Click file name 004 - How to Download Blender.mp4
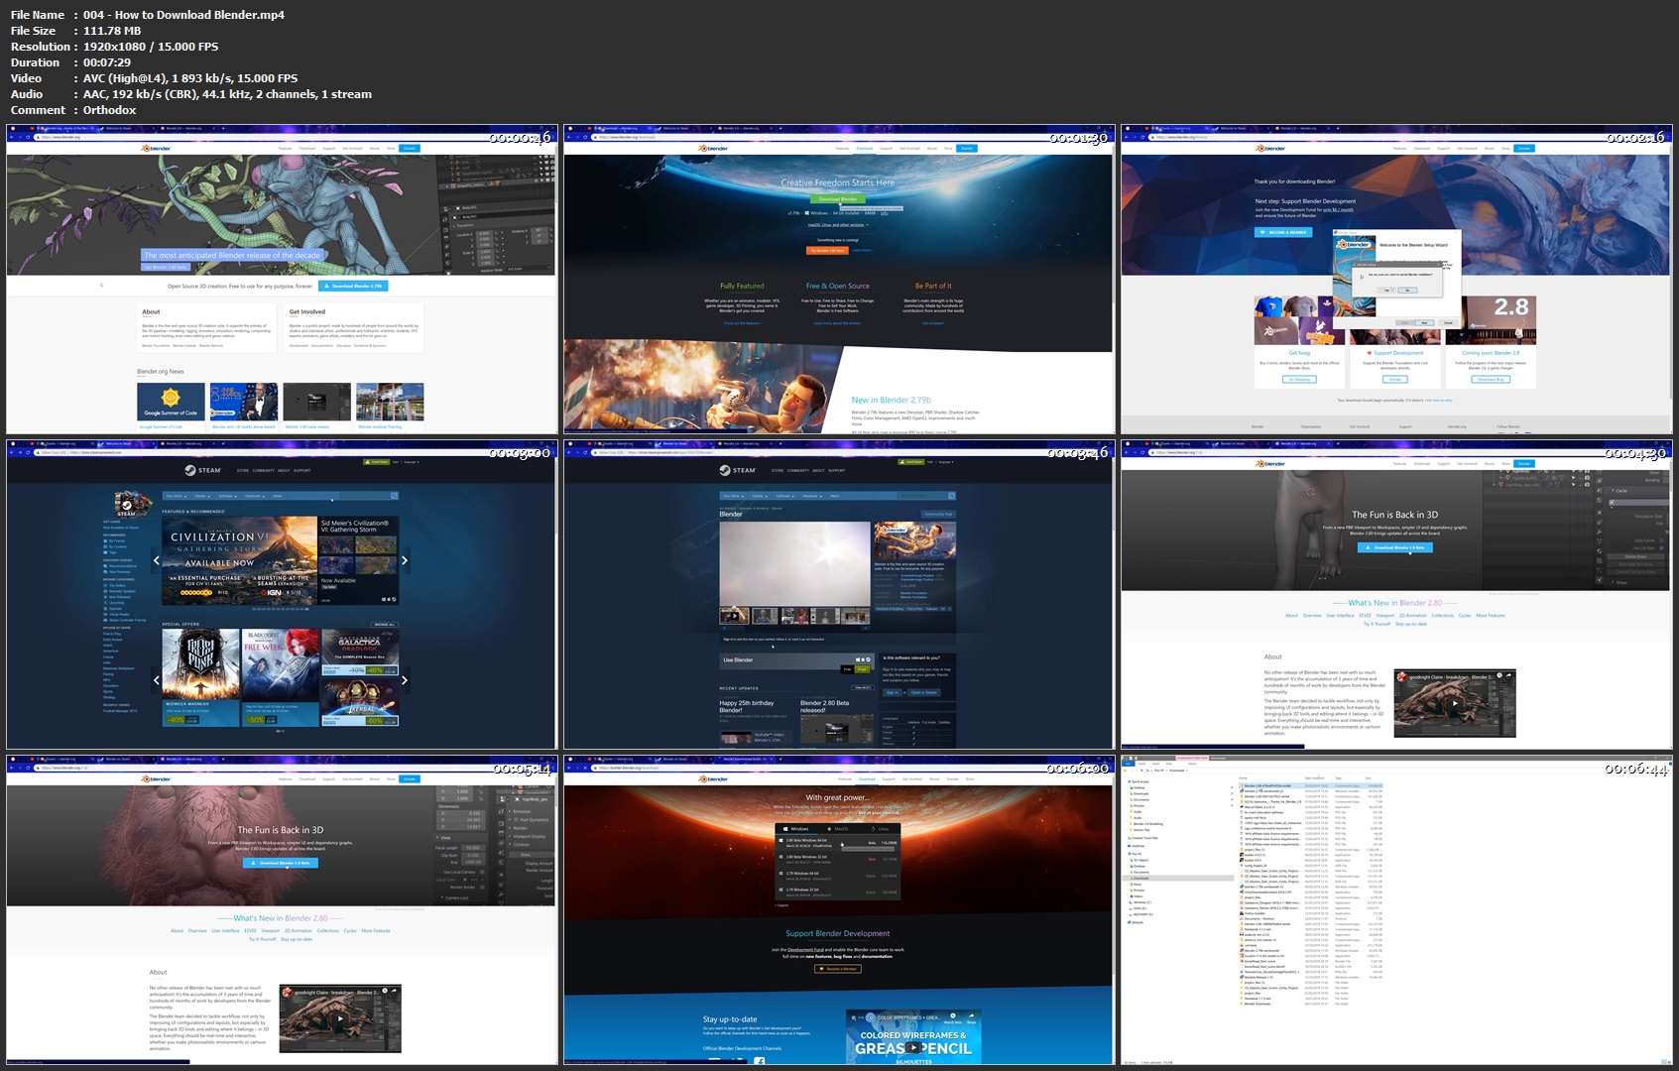This screenshot has height=1071, width=1679. 184,15
